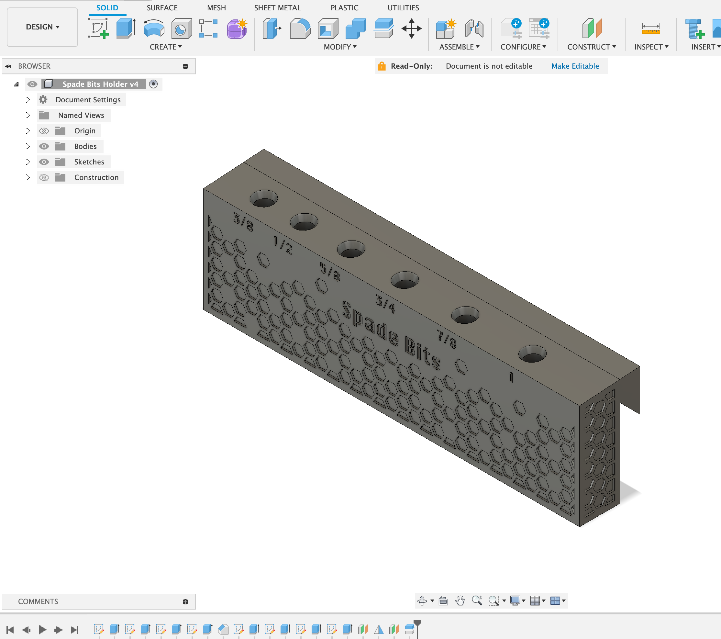Expand the Named Views node

point(28,115)
